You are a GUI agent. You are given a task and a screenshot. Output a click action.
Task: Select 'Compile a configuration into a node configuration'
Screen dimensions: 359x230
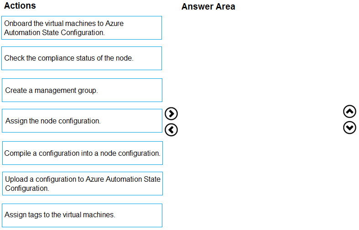click(x=82, y=153)
